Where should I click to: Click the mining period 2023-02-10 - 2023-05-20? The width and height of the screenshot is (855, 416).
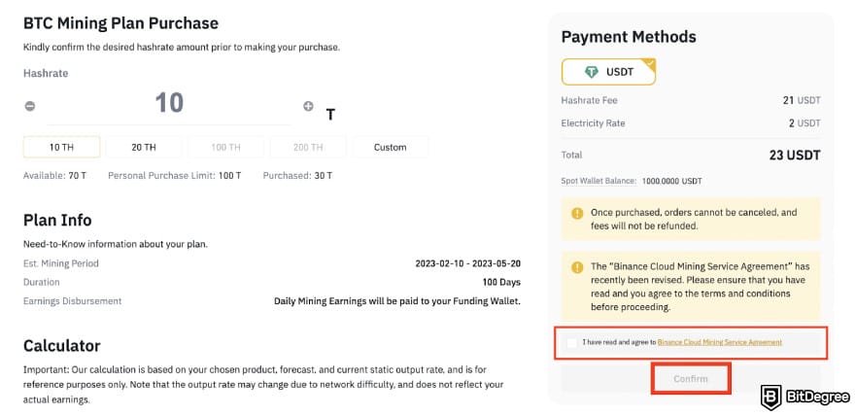(468, 263)
